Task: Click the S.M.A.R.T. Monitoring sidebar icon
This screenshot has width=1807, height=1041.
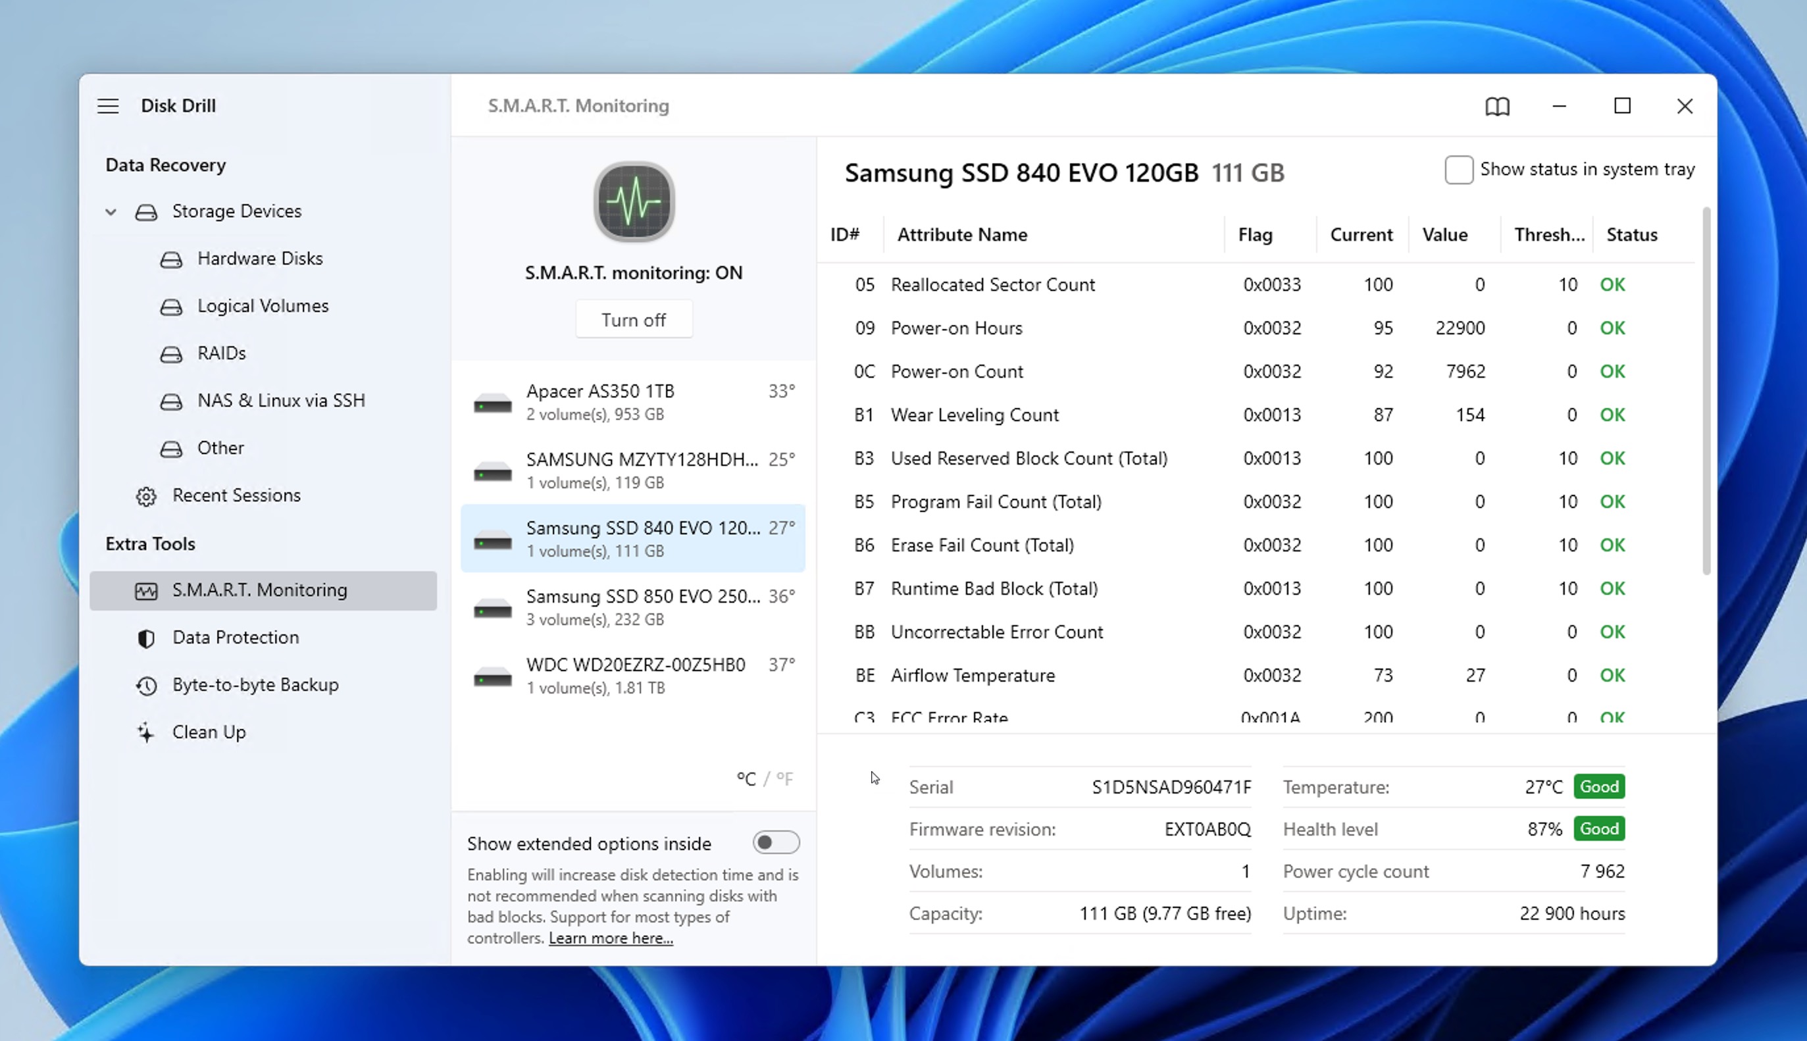Action: [x=147, y=590]
